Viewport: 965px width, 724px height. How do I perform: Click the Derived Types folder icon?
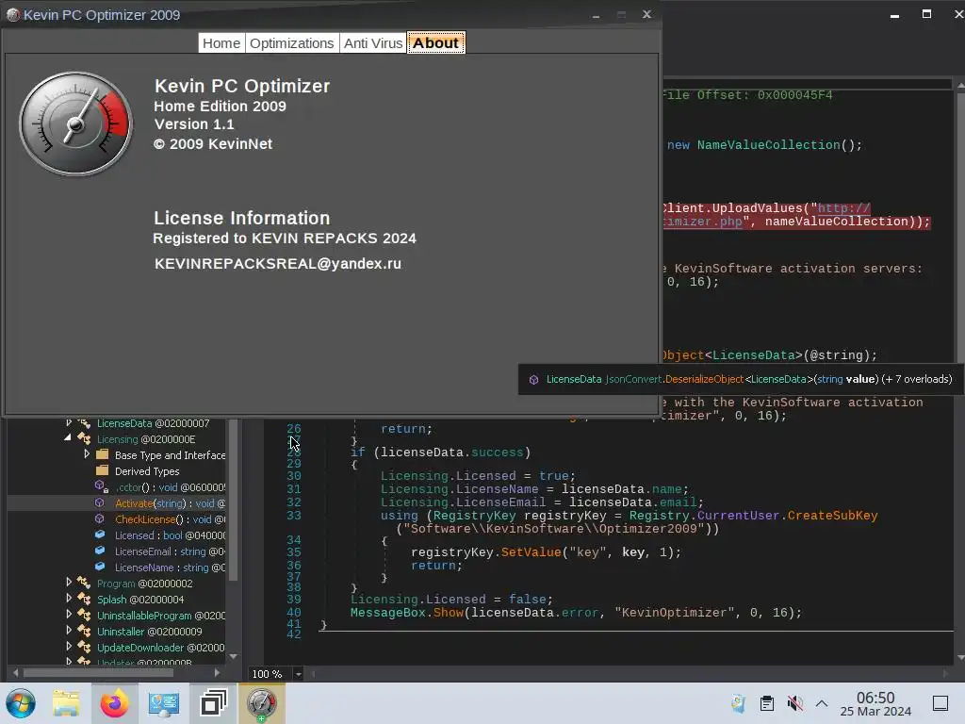tap(103, 471)
